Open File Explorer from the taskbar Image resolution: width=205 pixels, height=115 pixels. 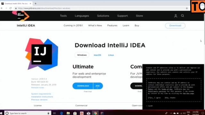tap(68, 113)
